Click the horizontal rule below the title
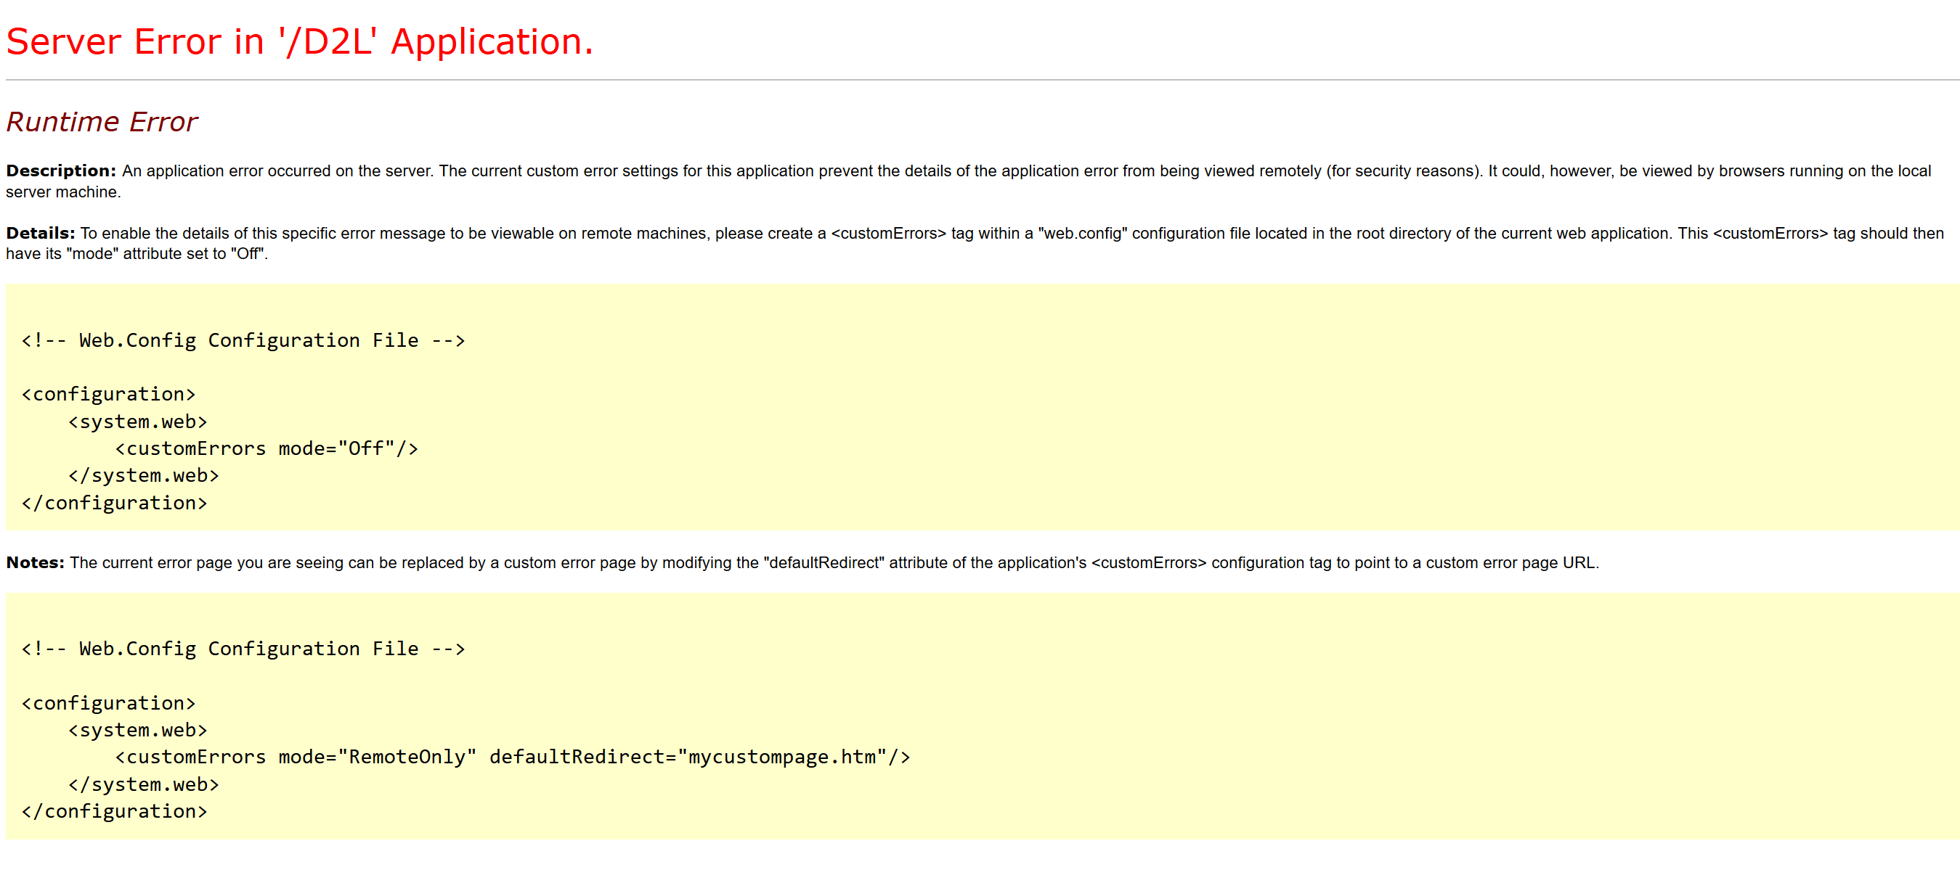This screenshot has width=1960, height=891. point(982,80)
